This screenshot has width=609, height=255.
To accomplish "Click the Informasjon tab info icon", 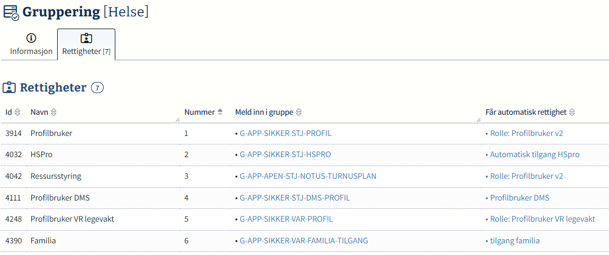I will coord(31,38).
